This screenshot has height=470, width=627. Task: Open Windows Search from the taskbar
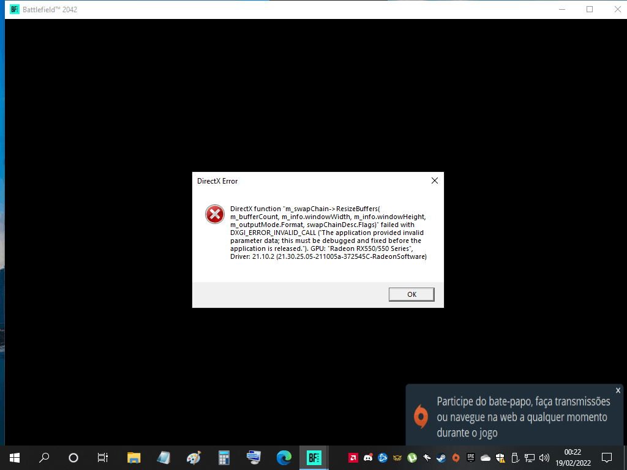click(x=44, y=458)
